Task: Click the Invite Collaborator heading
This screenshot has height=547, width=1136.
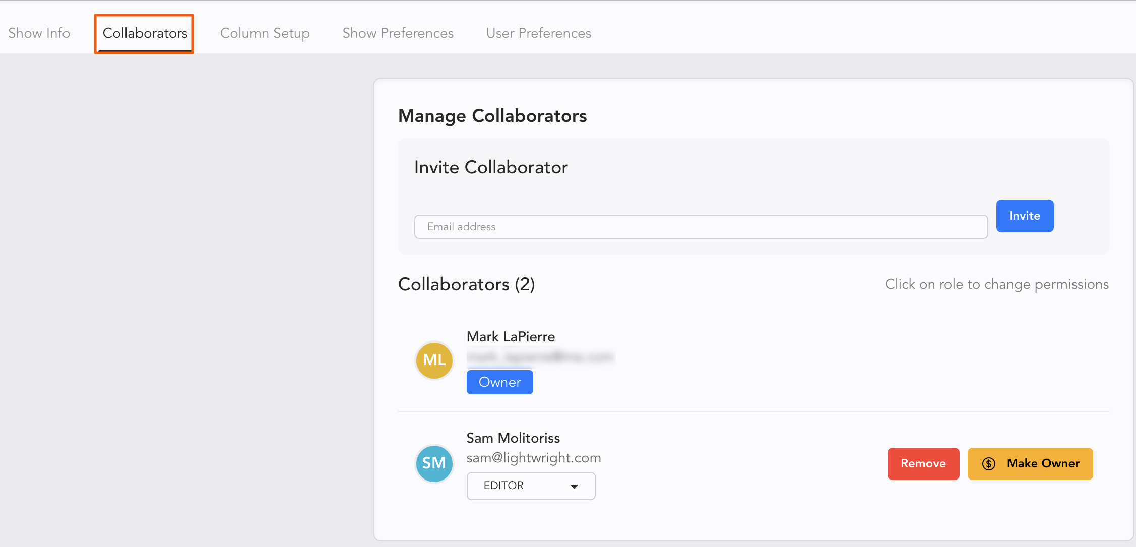Action: click(x=491, y=167)
